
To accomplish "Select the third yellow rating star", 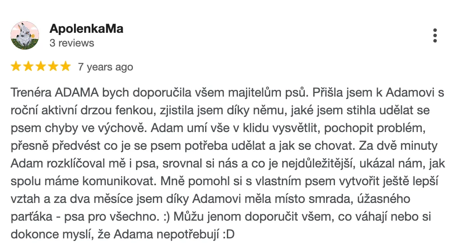I will point(41,66).
